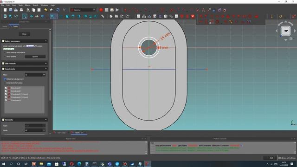Toggle Constraint2 checkbox in list
Screen dimensions: 297x167
coord(6,91)
